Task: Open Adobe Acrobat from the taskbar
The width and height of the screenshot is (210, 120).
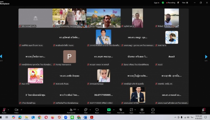Action: pyautogui.click(x=92, y=117)
